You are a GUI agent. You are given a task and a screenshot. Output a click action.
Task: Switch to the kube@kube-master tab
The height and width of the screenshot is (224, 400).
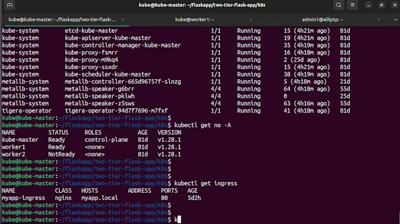pos(62,19)
